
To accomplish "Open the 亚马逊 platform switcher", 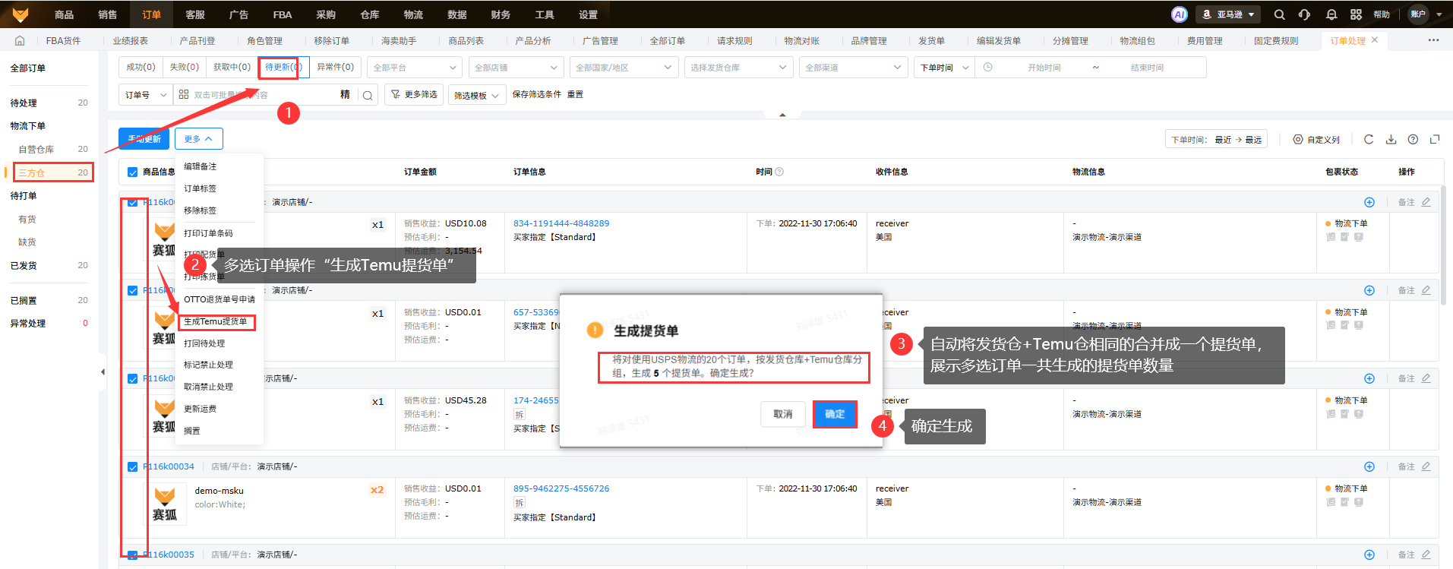I will click(x=1228, y=14).
